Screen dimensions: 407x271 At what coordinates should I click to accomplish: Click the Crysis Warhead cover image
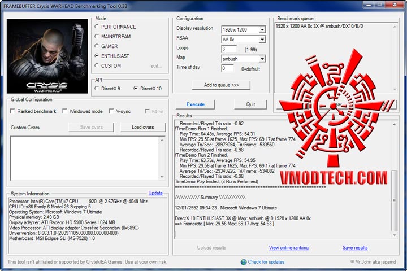(x=47, y=56)
